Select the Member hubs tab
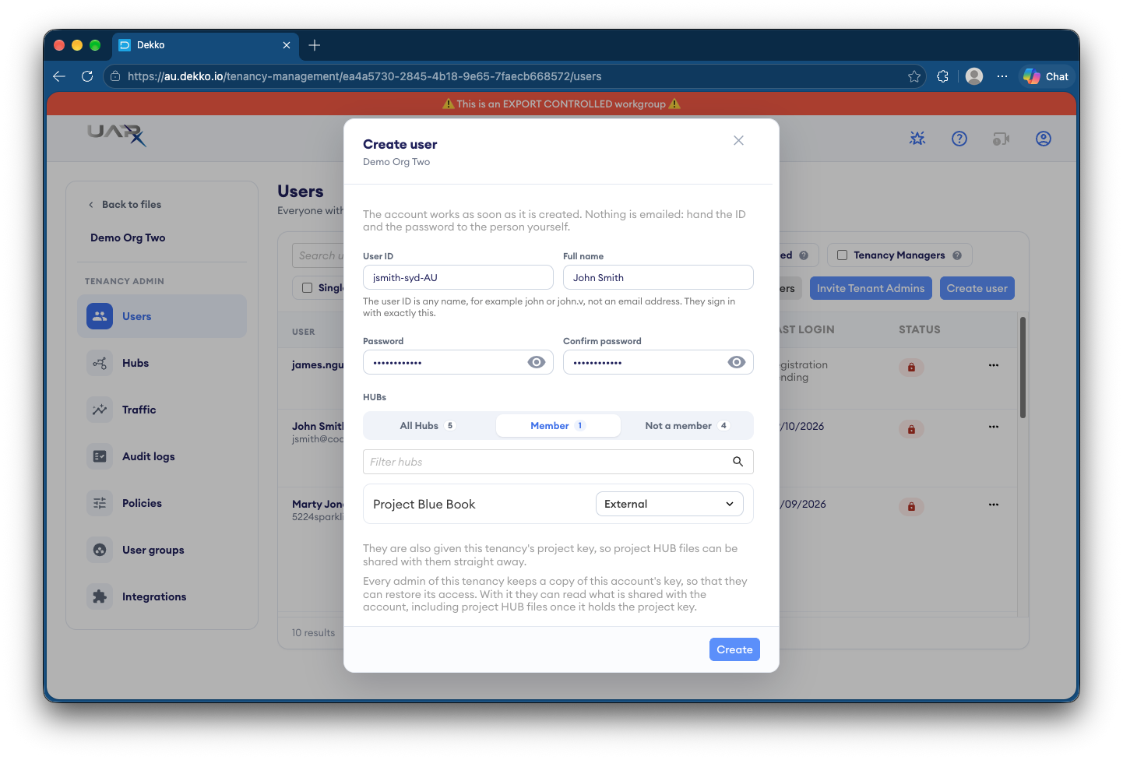Viewport: 1123px width, 760px height. (x=558, y=425)
